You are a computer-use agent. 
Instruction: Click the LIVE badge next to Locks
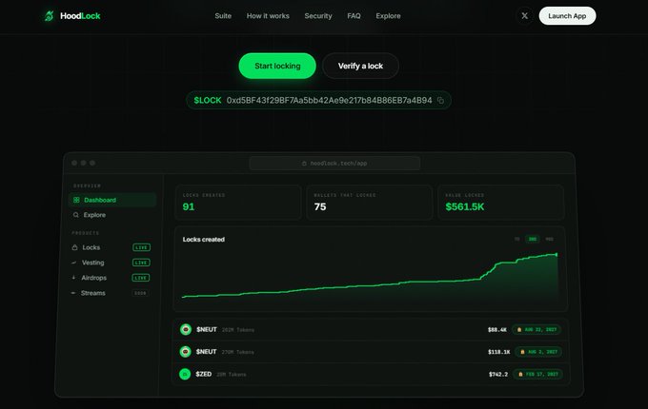coord(141,247)
